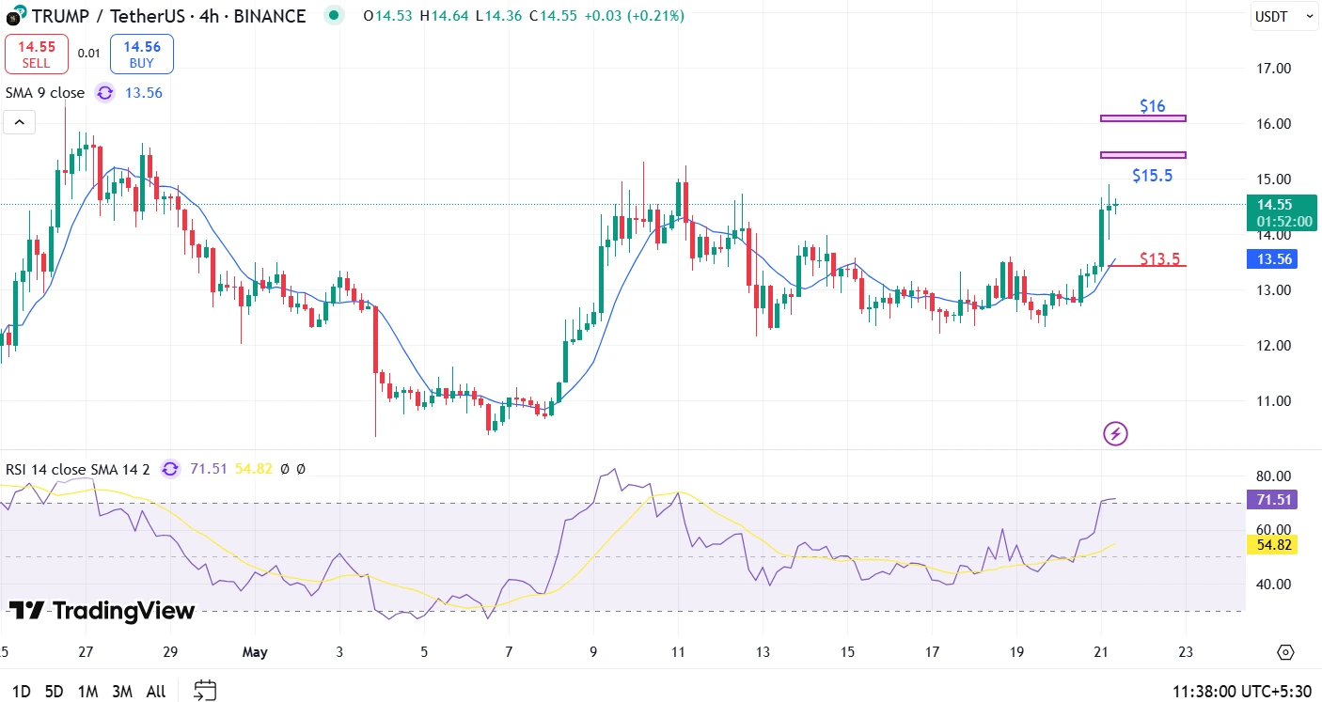Image resolution: width=1322 pixels, height=702 pixels.
Task: Click the green 14.55 current price tag
Action: click(1281, 213)
